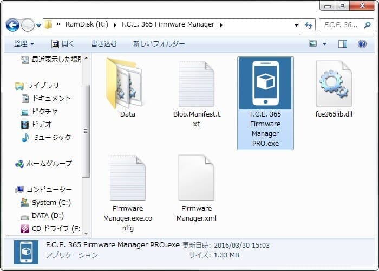Open the CD ドライブ (F:) entry

pyautogui.click(x=50, y=228)
